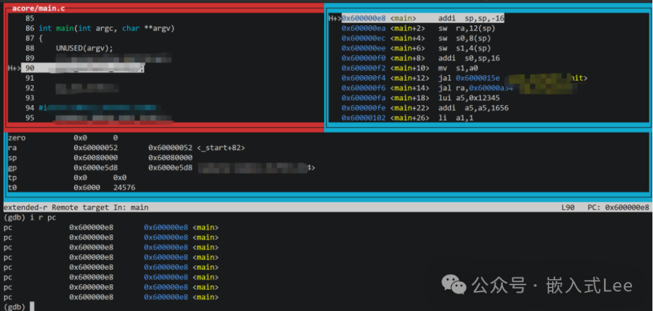Viewport: 653px width, 311px height.
Task: Click the sp register name
Action: point(12,158)
